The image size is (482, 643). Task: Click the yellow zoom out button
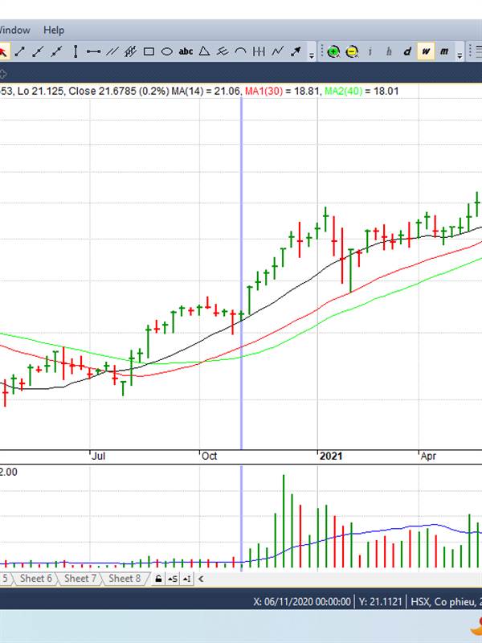352,51
